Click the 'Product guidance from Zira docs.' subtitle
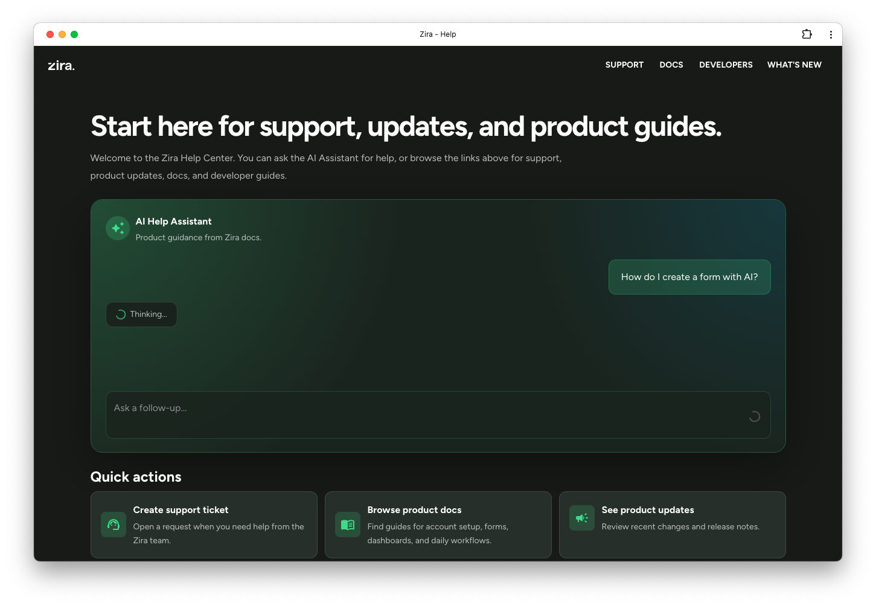876x606 pixels. tap(199, 238)
